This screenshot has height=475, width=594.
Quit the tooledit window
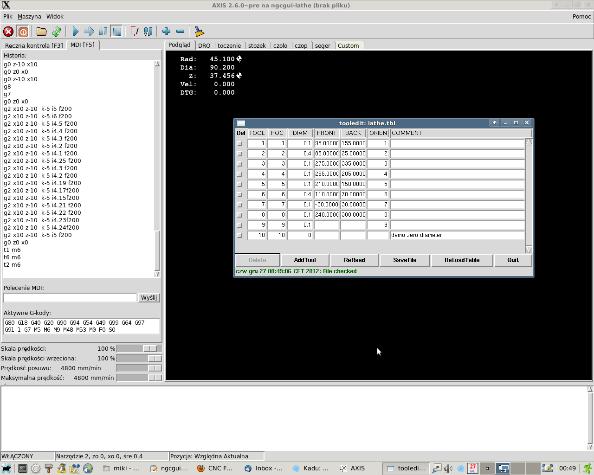[x=513, y=260]
